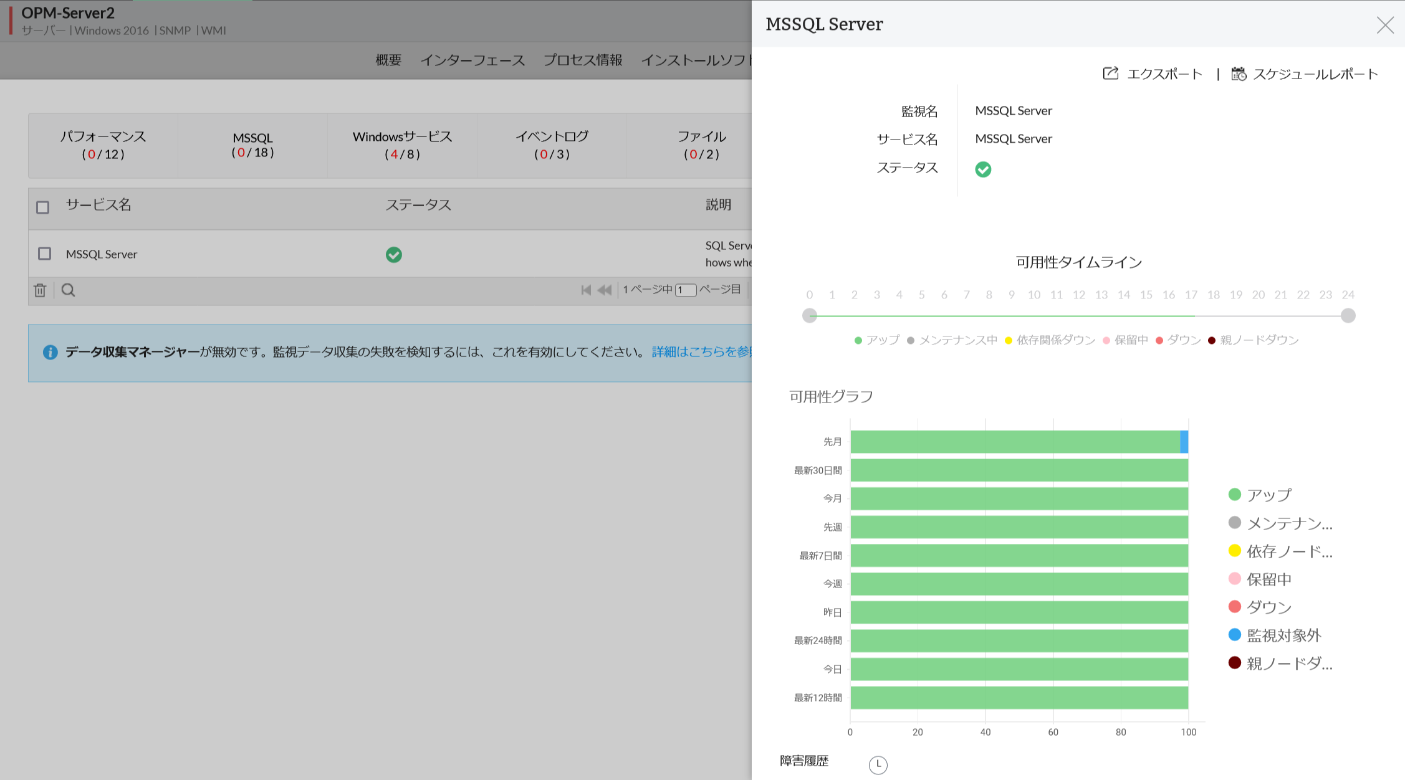Open the Schedule Report calendar icon
Viewport: 1405px width, 780px height.
(x=1238, y=74)
